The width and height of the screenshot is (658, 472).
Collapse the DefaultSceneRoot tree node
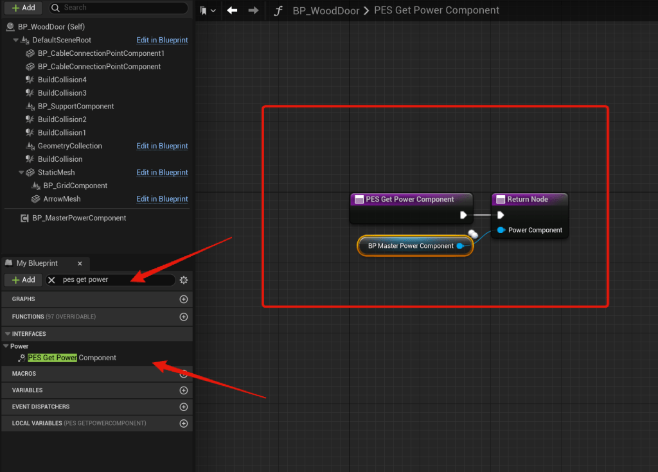tap(16, 40)
